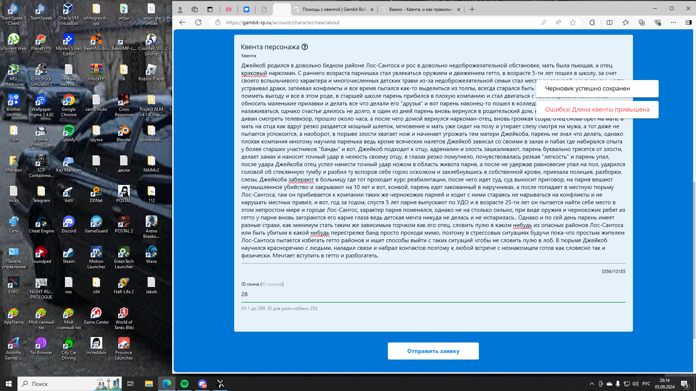This screenshot has height=391, width=696.
Task: Toggle the split screen icon
Action: point(609,22)
